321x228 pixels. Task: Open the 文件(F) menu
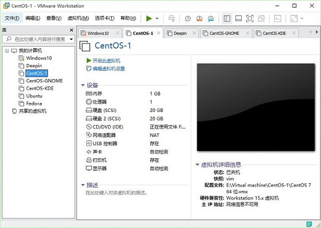[12, 18]
